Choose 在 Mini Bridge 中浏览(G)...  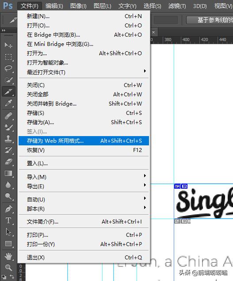[84, 44]
